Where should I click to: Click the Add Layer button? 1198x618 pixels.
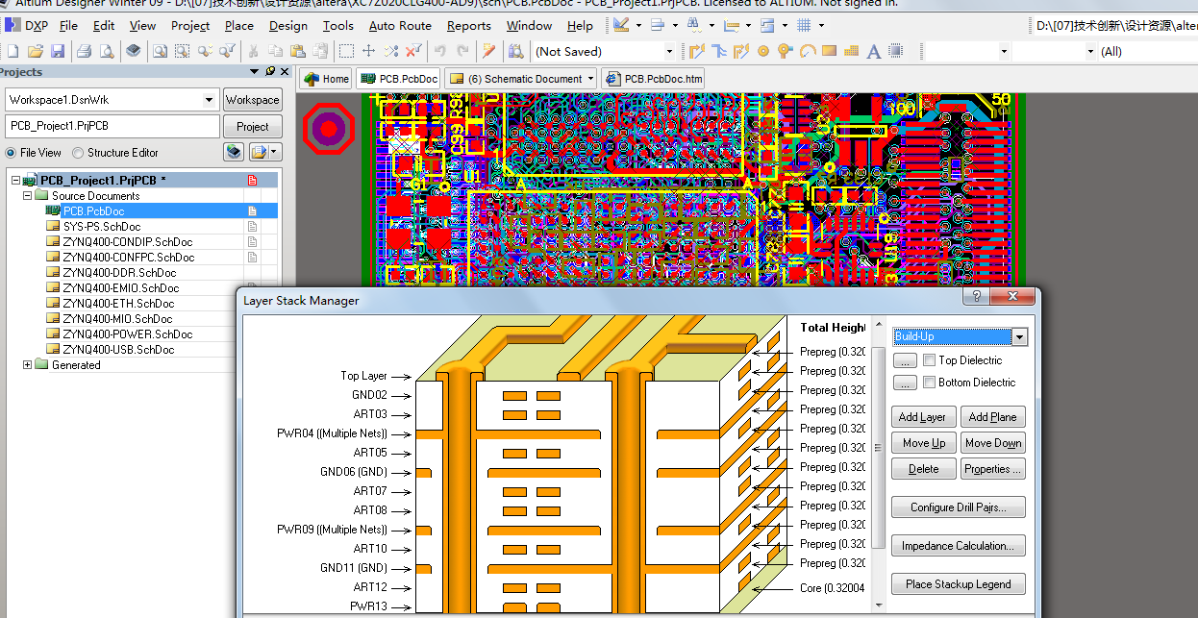point(922,417)
